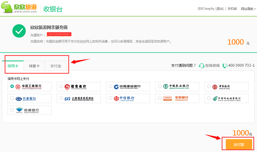Select the 招商银行 radio button
This screenshot has width=257, height=152.
61,86
